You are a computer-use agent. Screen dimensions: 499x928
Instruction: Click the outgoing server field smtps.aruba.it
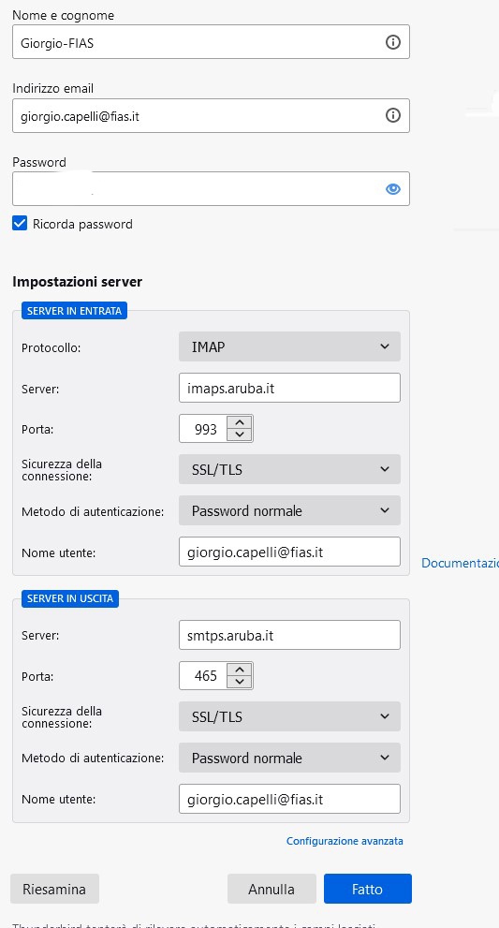point(289,635)
